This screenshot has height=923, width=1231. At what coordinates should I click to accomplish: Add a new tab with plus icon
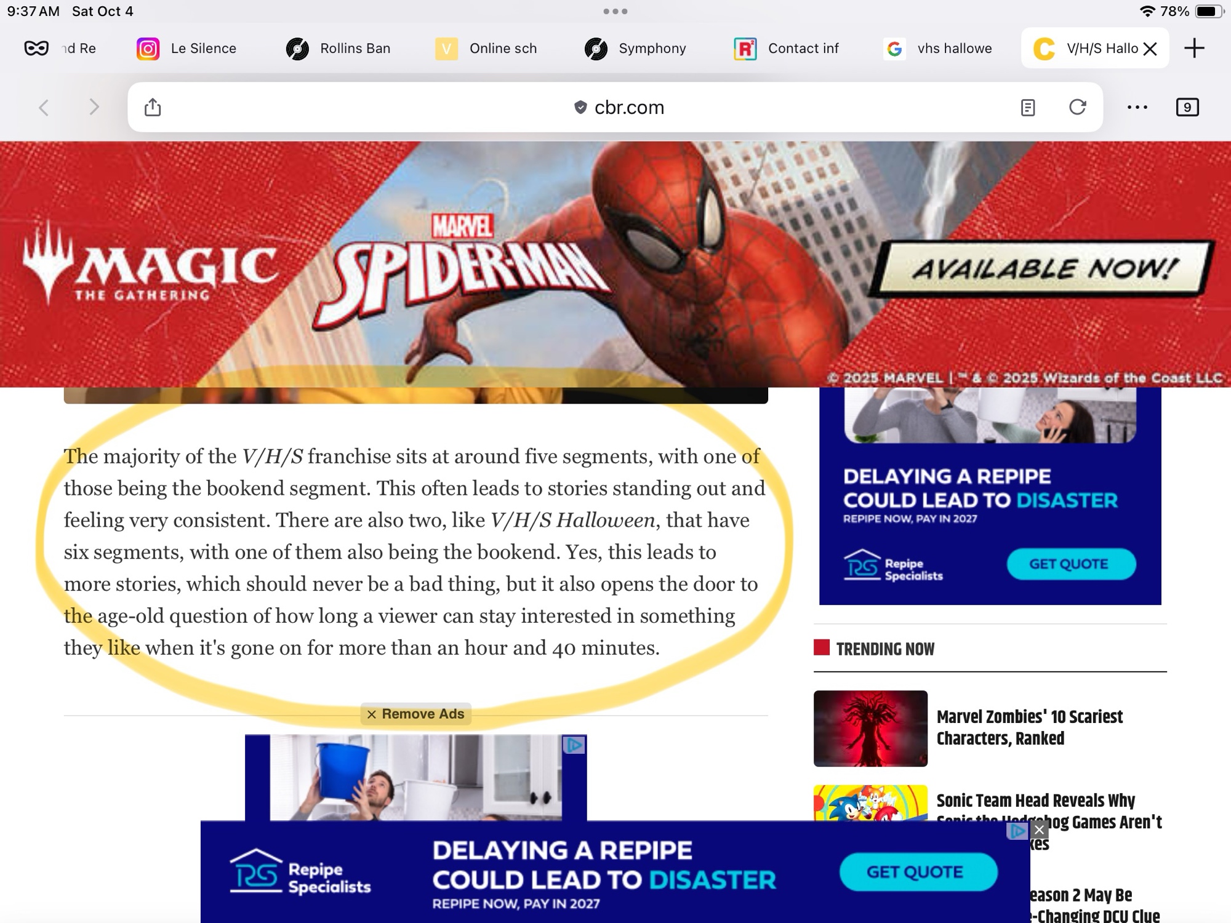(1194, 48)
